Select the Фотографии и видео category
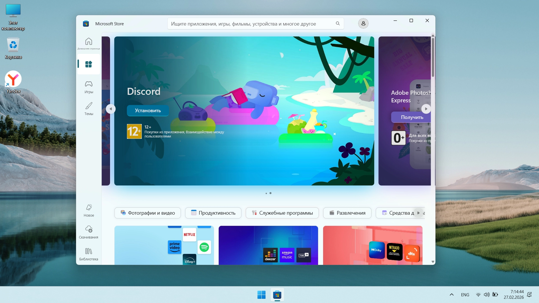The width and height of the screenshot is (539, 303). (148, 213)
